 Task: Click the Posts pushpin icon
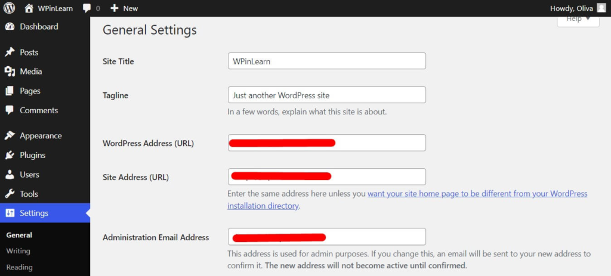[x=10, y=52]
